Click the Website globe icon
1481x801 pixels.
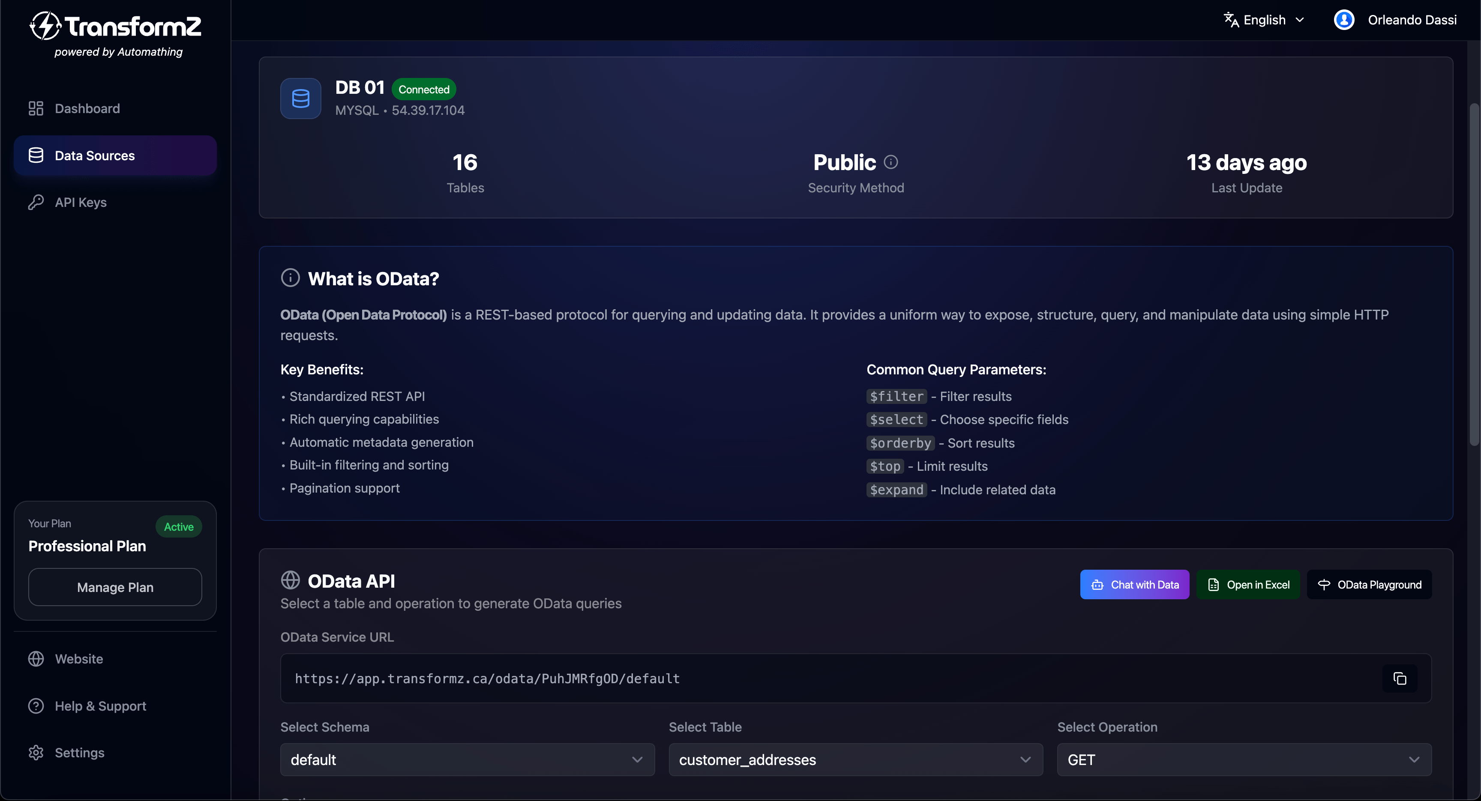tap(36, 658)
